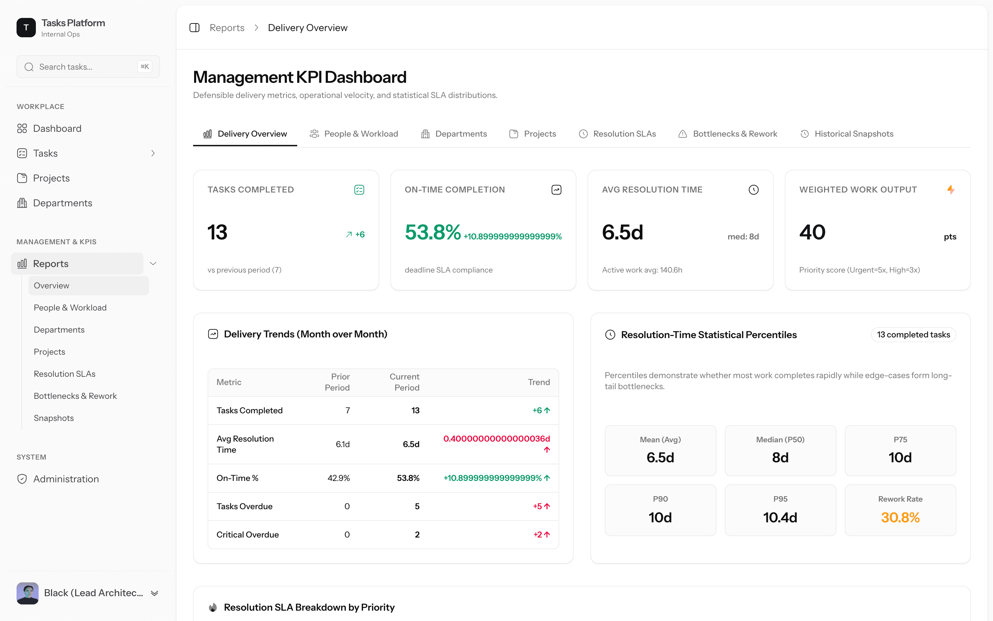Click the user avatar photo

[28, 593]
